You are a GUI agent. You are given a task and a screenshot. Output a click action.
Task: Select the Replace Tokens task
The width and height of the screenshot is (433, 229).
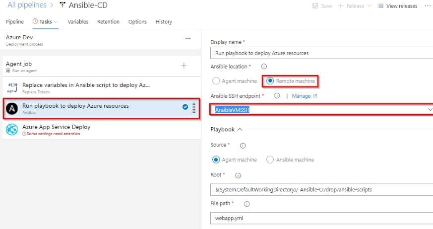102,87
